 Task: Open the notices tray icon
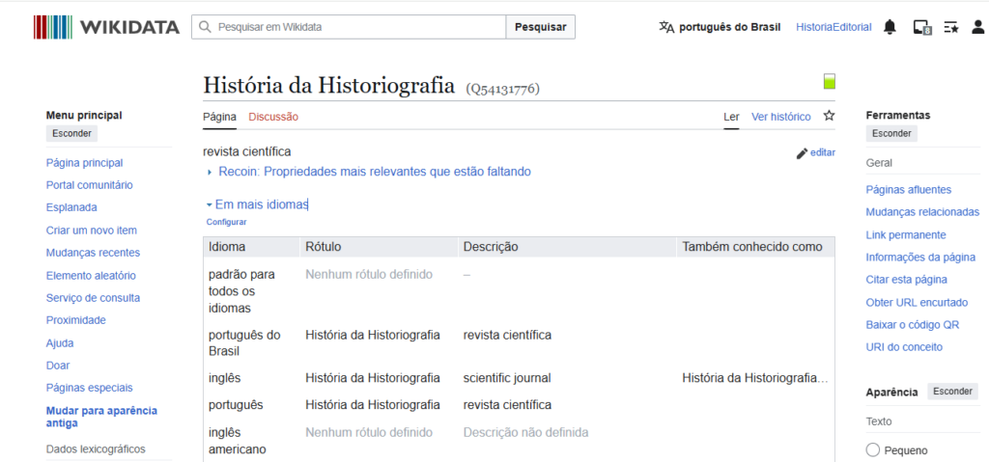tap(922, 27)
